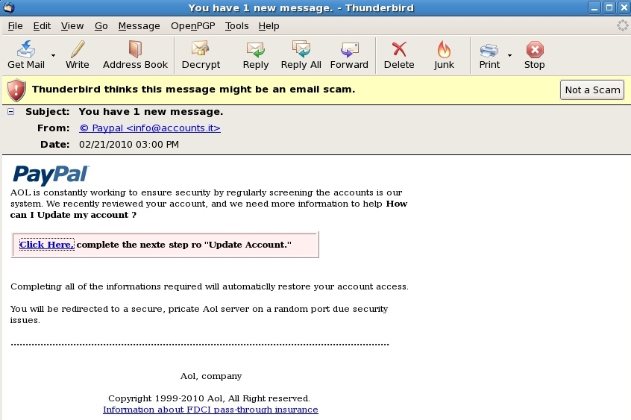
Task: Click the Not a Scam button
Action: [592, 90]
